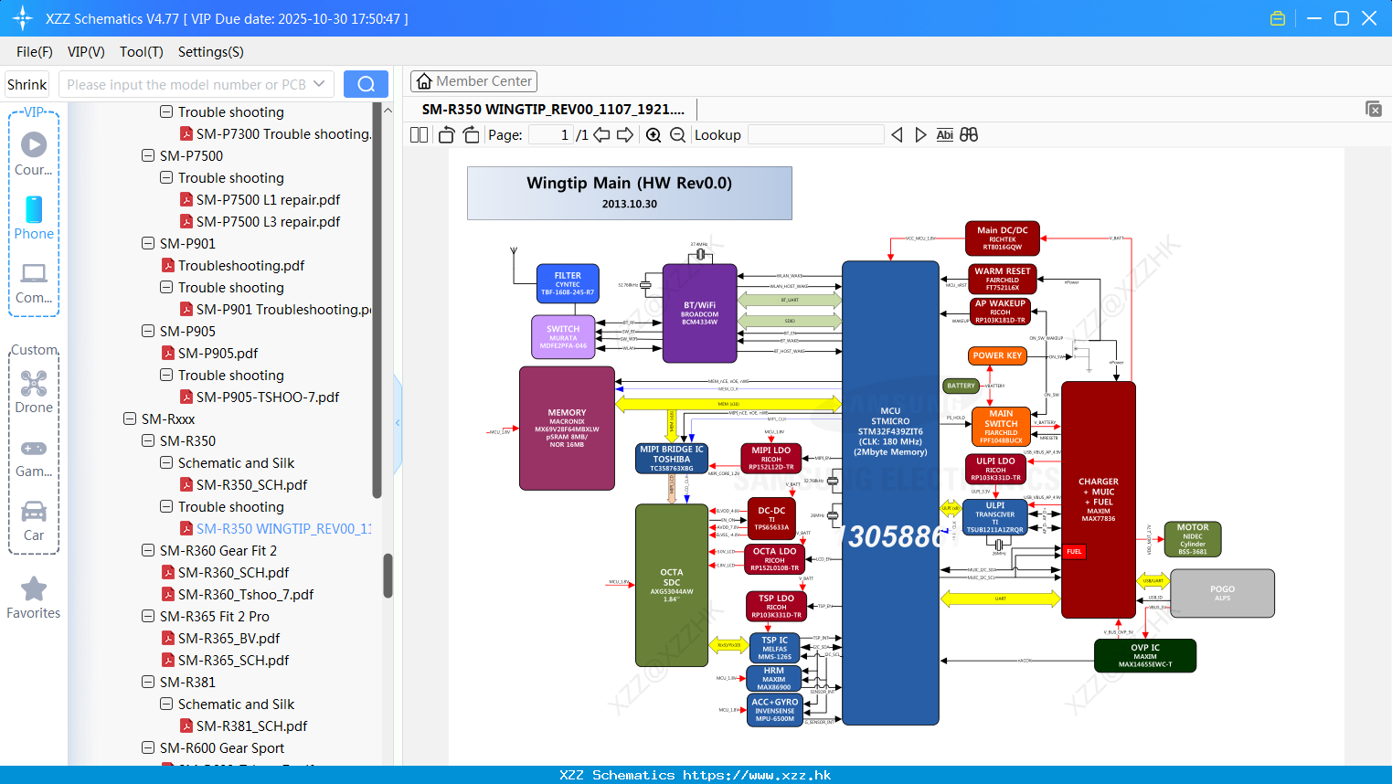Collapse the SM-R381 tree node

pyautogui.click(x=148, y=682)
